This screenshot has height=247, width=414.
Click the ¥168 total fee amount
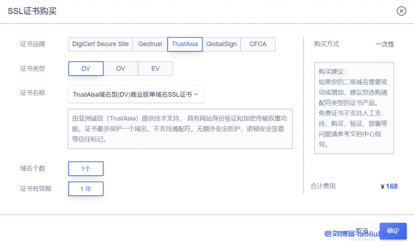click(x=389, y=186)
